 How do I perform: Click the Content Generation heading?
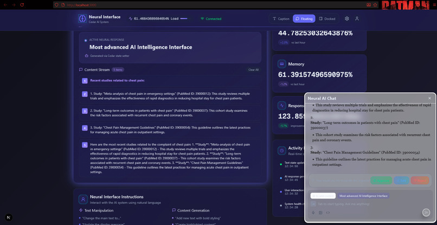click(x=193, y=210)
